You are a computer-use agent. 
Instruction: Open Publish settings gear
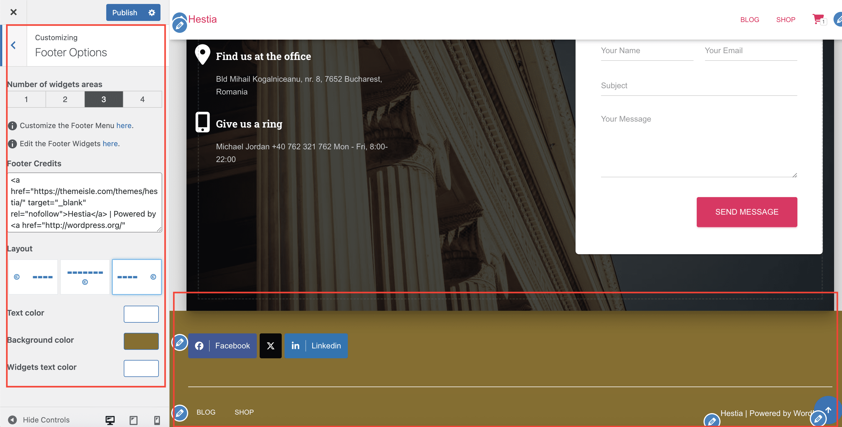(152, 12)
